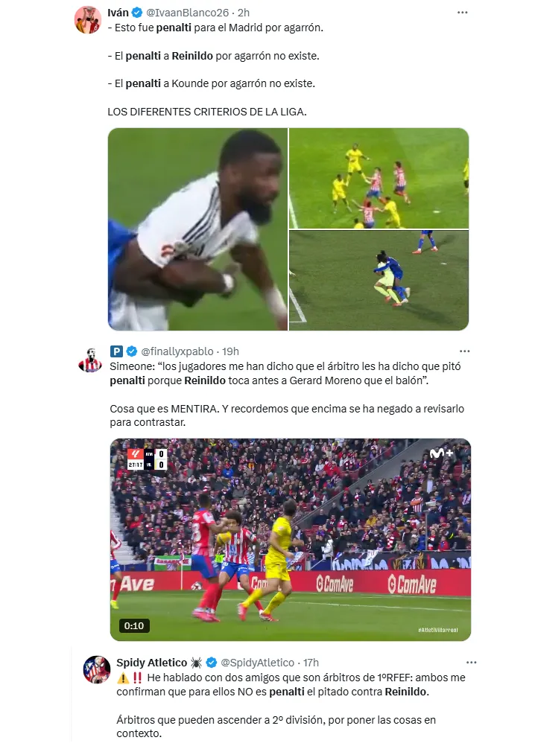Open the dark pitch tackle photo
535x749 pixels.
379,281
